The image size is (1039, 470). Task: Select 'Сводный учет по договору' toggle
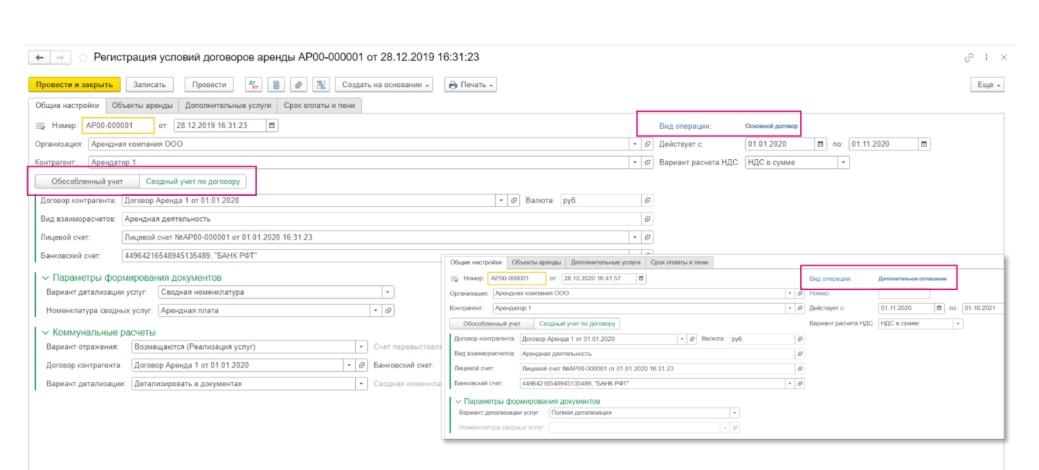(x=192, y=181)
